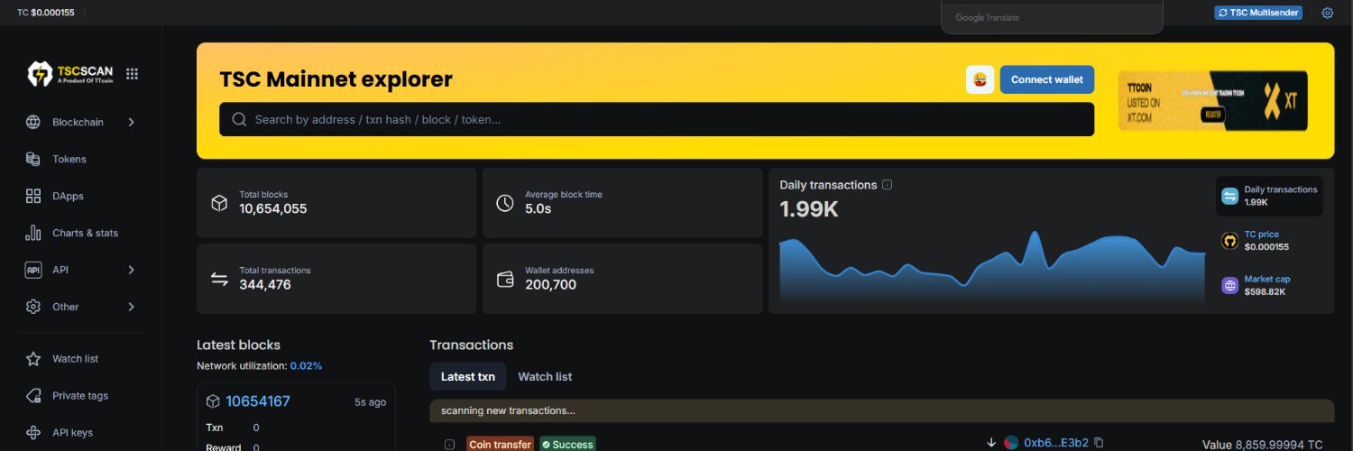Select Market cap chart option
The width and height of the screenshot is (1353, 451).
(1269, 285)
